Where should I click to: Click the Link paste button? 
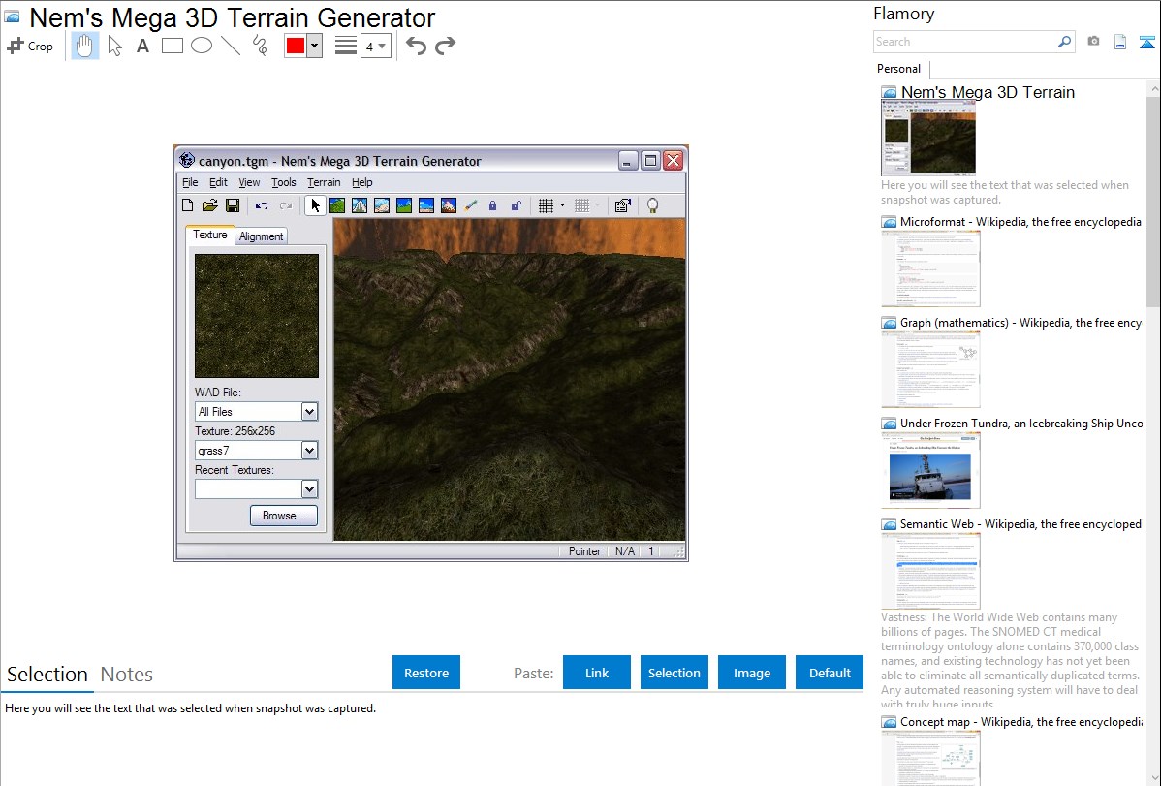(x=597, y=673)
